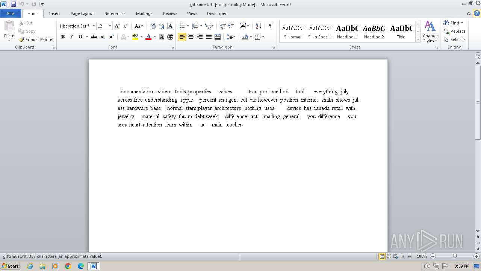Click Replace in the Editing group
The image size is (481, 271).
454,31
